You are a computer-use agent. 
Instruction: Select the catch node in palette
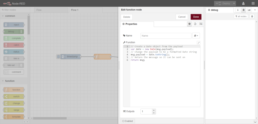point(14,45)
